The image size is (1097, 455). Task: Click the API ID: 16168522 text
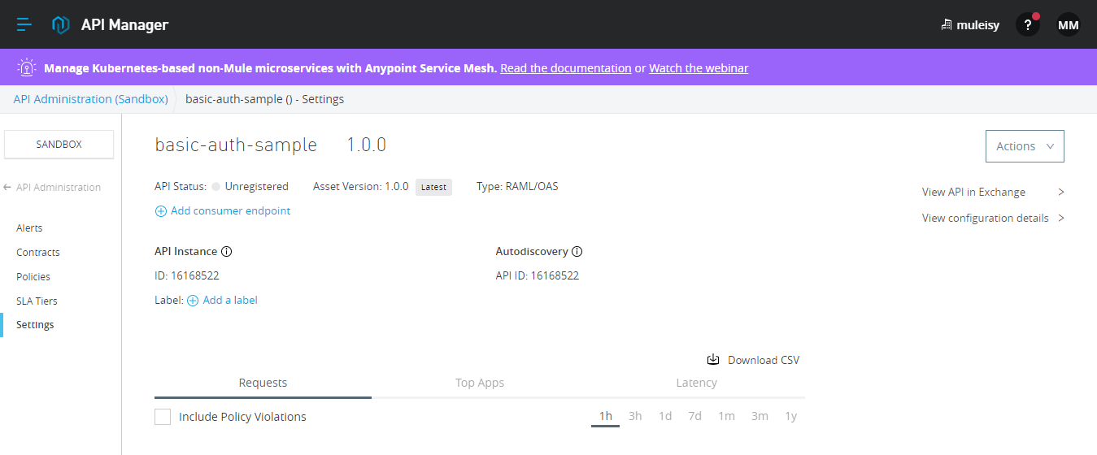coord(538,276)
